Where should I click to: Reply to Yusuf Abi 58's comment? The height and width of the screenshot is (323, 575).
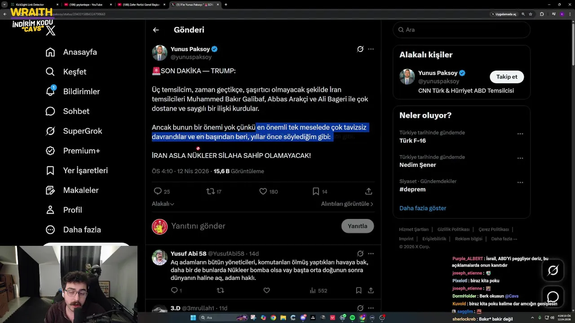coord(174,291)
